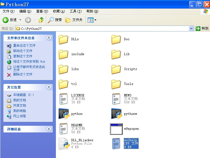210x158 pixels.
Task: Maximize the Python27 window
Action: click(200, 5)
